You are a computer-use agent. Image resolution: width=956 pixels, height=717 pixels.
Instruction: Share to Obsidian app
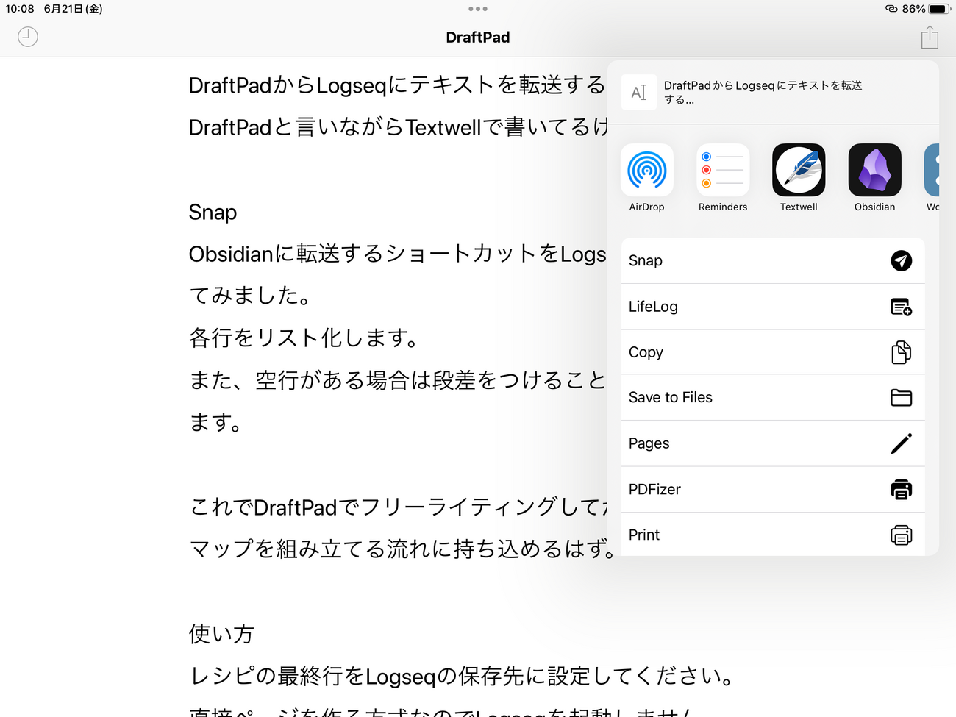(x=874, y=178)
